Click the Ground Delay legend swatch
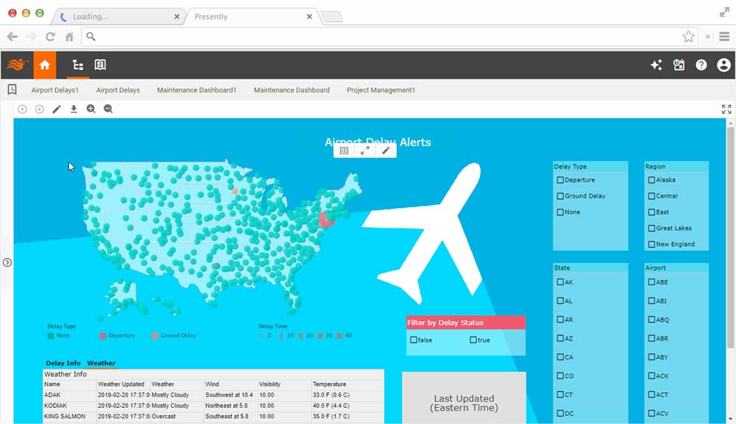This screenshot has width=736, height=424. [155, 336]
